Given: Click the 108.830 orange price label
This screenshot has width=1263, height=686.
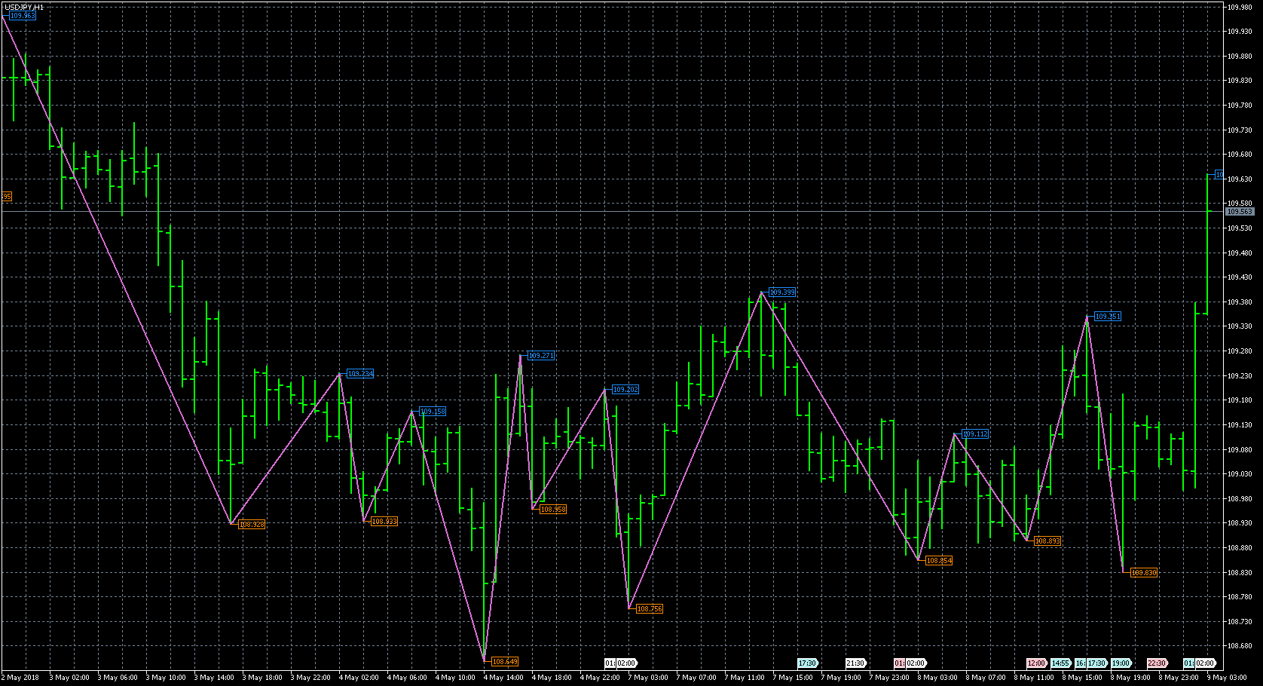Looking at the screenshot, I should [x=1143, y=573].
